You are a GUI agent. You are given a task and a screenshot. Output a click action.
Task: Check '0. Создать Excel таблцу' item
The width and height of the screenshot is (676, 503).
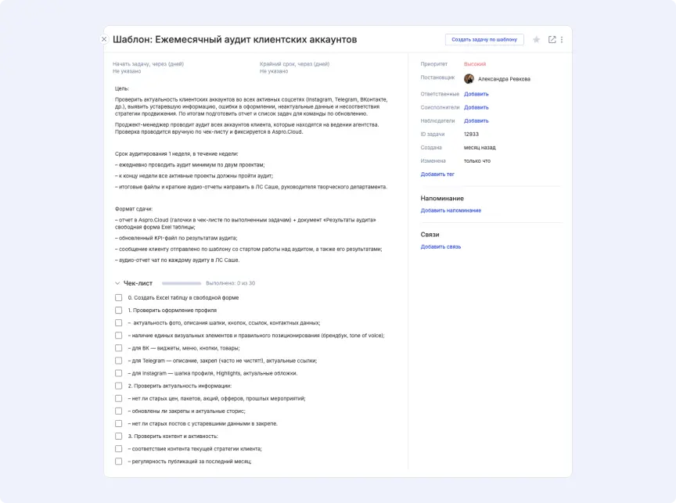click(x=119, y=297)
